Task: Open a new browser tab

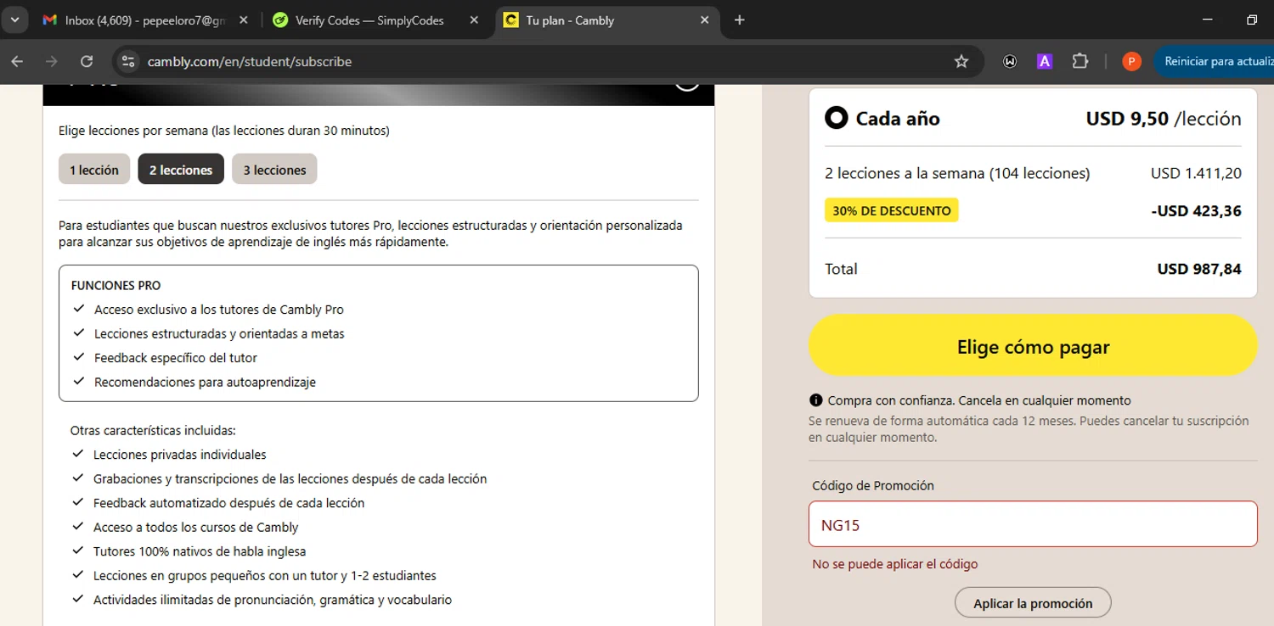Action: tap(740, 20)
